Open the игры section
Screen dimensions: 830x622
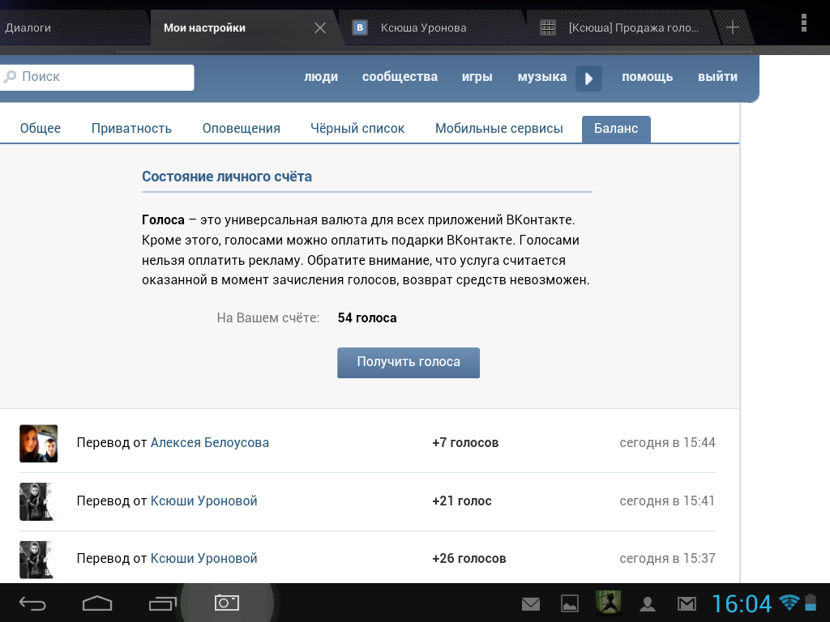[477, 77]
